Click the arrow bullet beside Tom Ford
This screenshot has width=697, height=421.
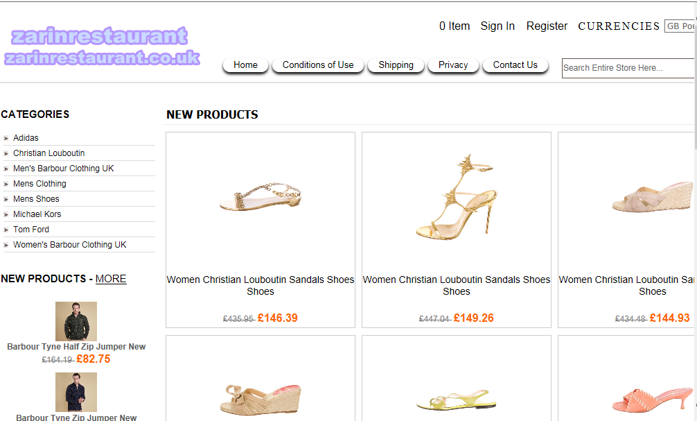pyautogui.click(x=6, y=230)
